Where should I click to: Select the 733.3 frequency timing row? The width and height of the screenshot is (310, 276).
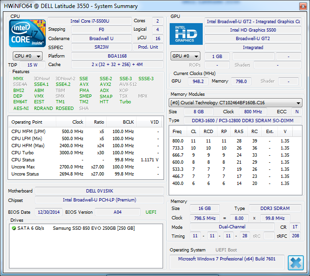(235, 148)
